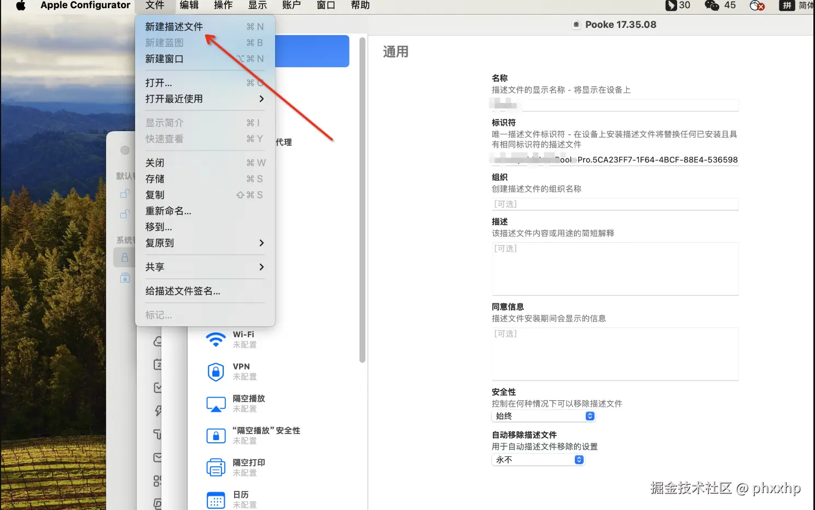815x510 pixels.
Task: Expand the 共享 submenu
Action: coord(205,267)
